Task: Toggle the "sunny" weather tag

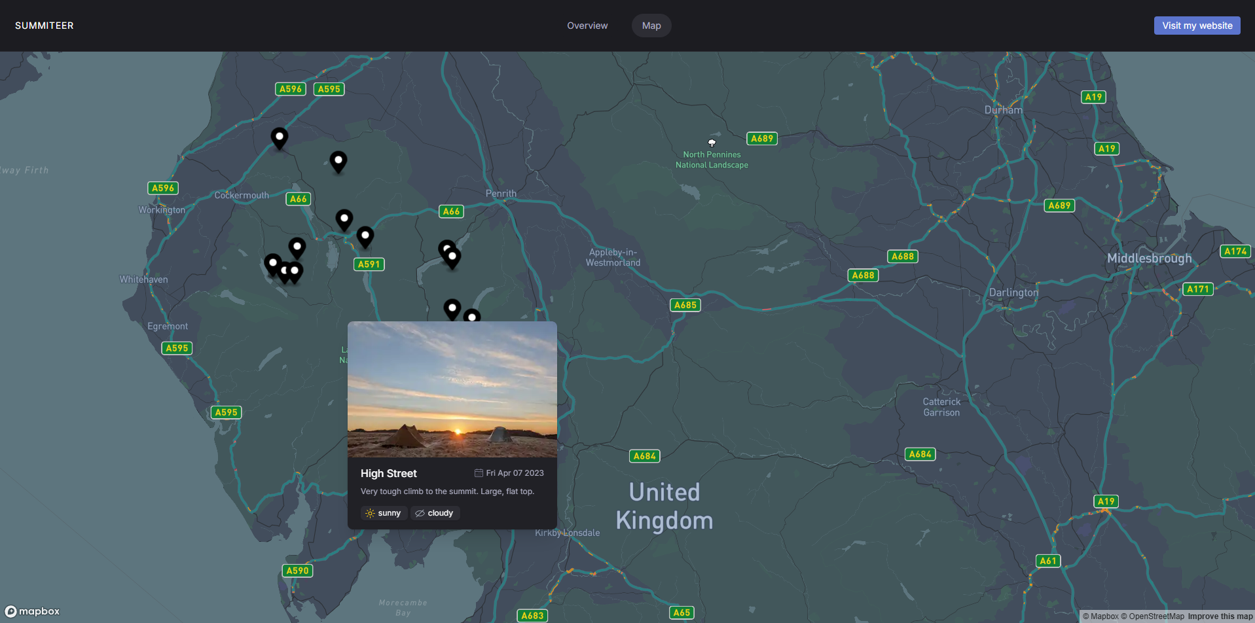Action: point(384,513)
